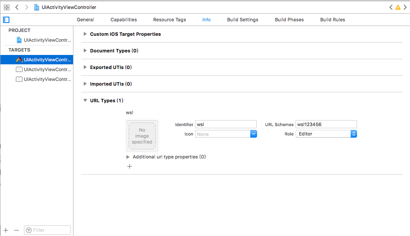Expand the Imported UTIs section

point(85,84)
